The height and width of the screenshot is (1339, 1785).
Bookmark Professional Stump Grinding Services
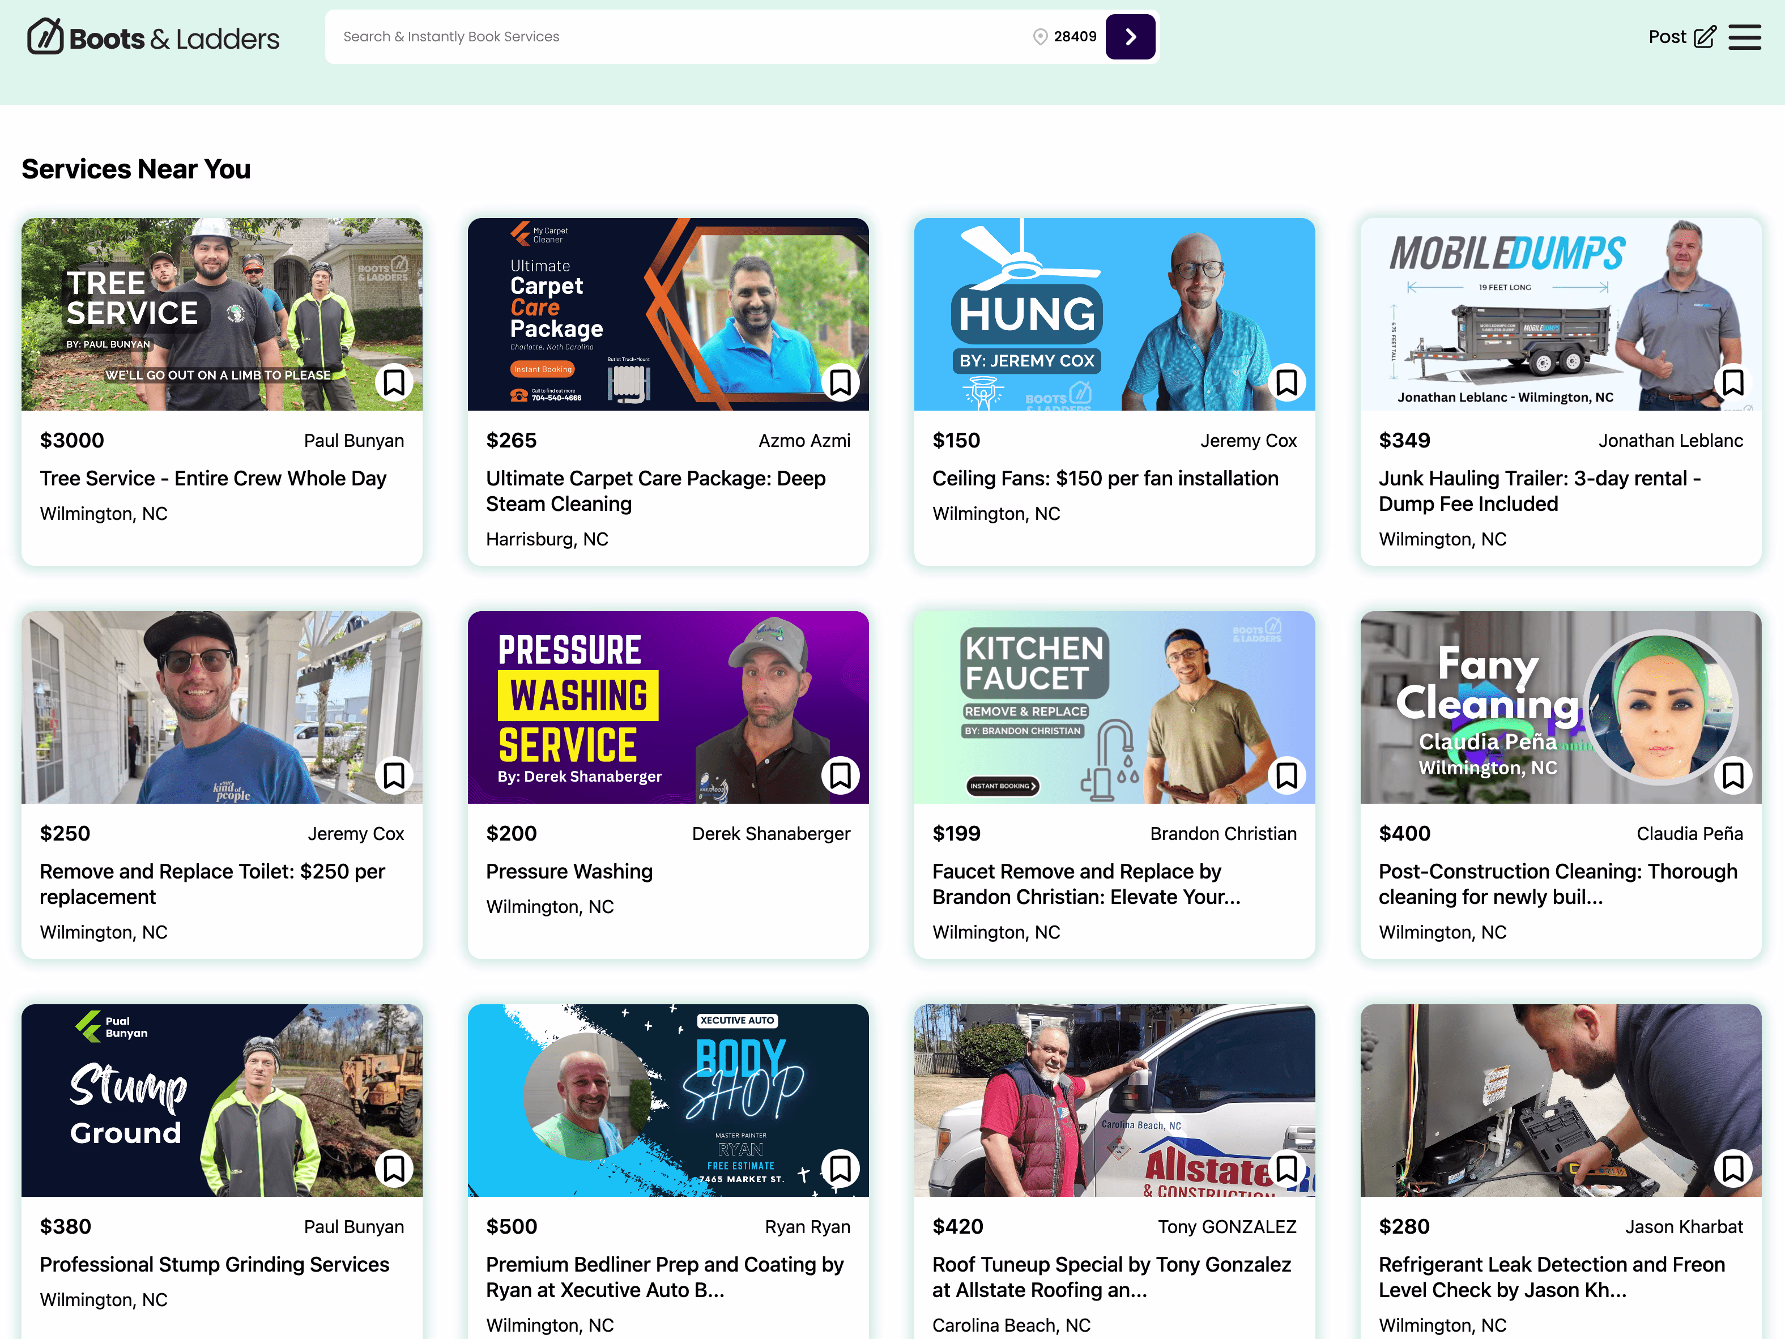(x=394, y=1168)
